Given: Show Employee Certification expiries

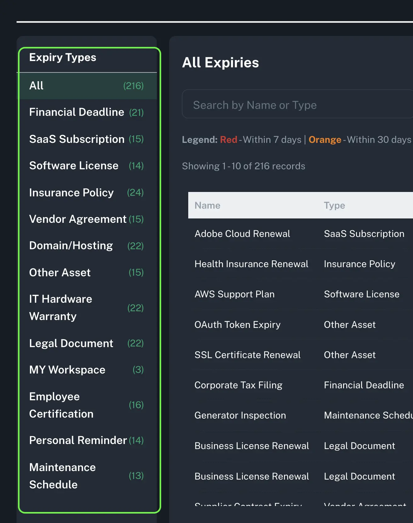Looking at the screenshot, I should tap(87, 405).
